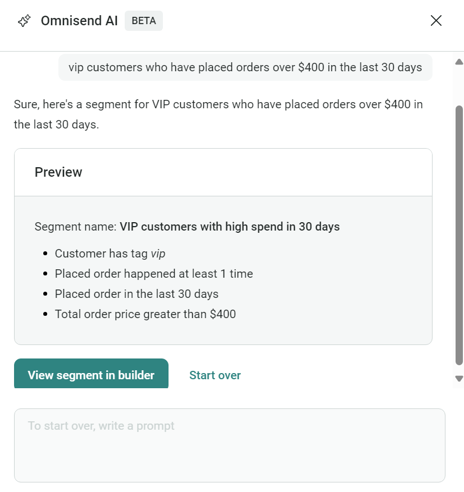The width and height of the screenshot is (464, 492).
Task: Click the Omnisend AI title
Action: click(x=79, y=21)
